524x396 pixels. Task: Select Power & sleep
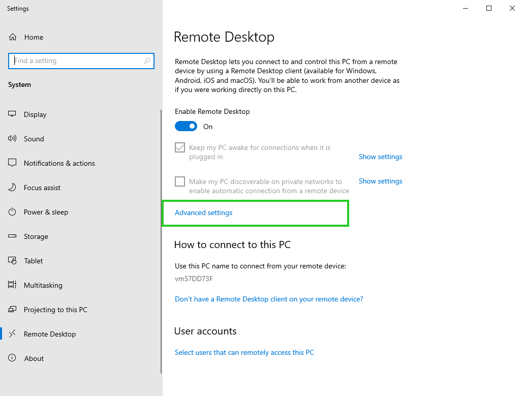click(46, 212)
